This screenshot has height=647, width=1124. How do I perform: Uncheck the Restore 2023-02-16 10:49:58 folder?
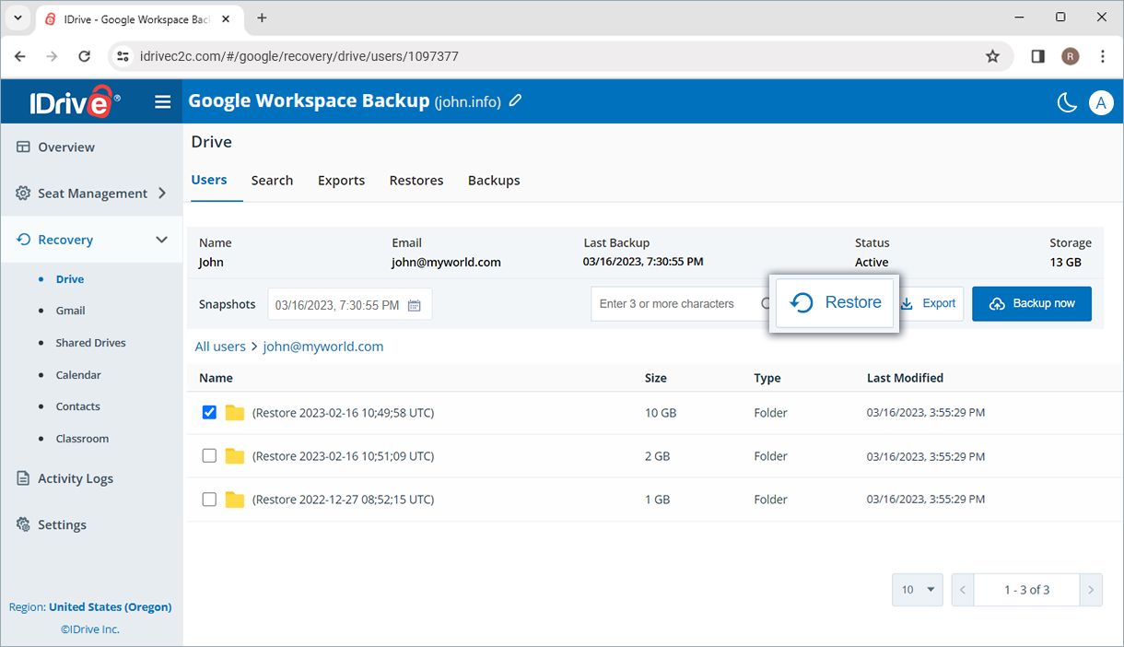pos(209,412)
